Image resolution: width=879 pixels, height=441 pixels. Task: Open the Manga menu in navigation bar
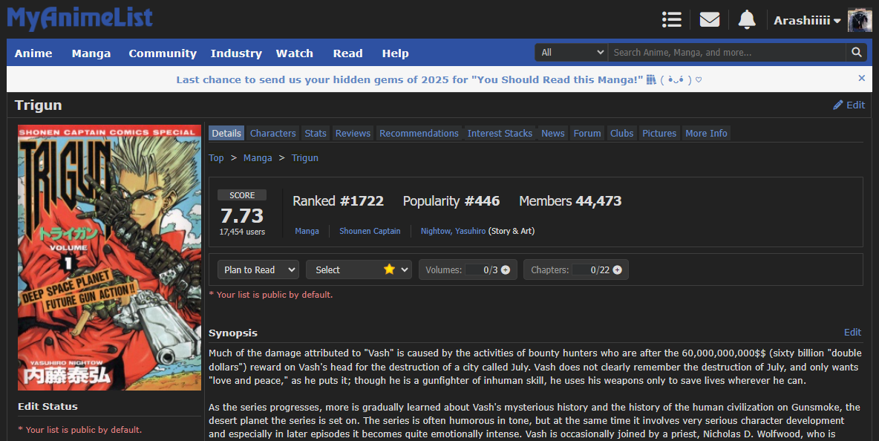tap(91, 53)
